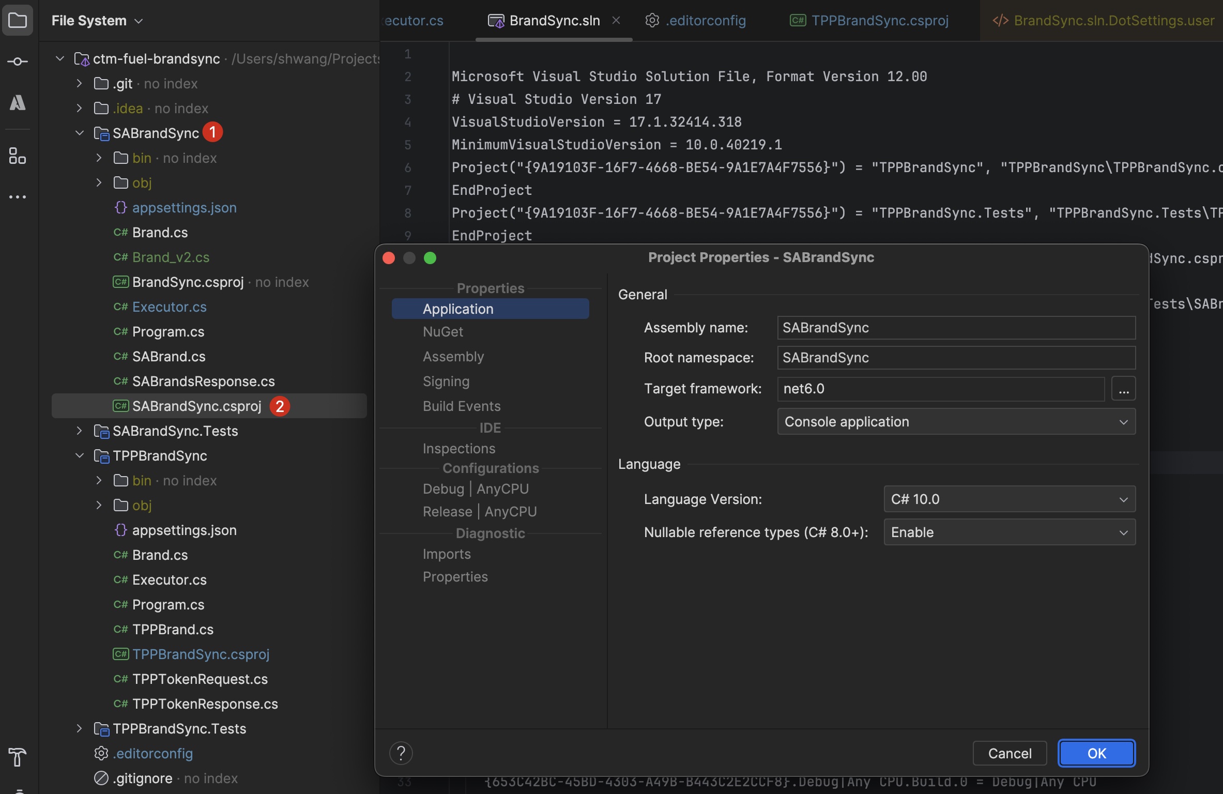The height and width of the screenshot is (794, 1223).
Task: Open the Commit tool window
Action: click(x=18, y=61)
